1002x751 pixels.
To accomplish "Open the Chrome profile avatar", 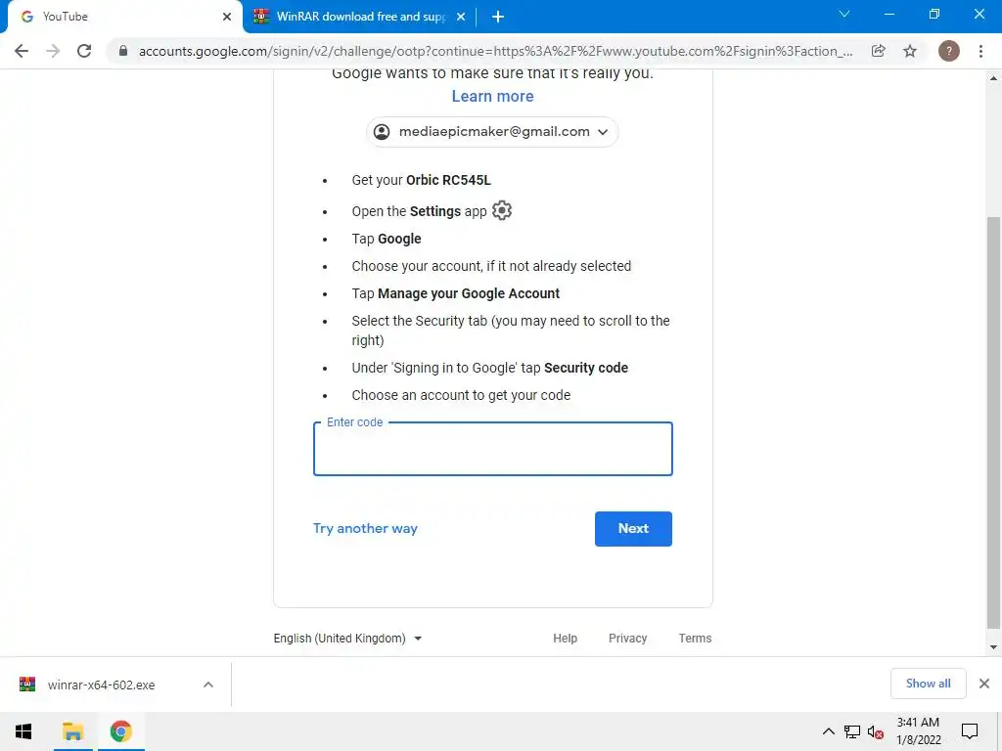I will point(949,51).
